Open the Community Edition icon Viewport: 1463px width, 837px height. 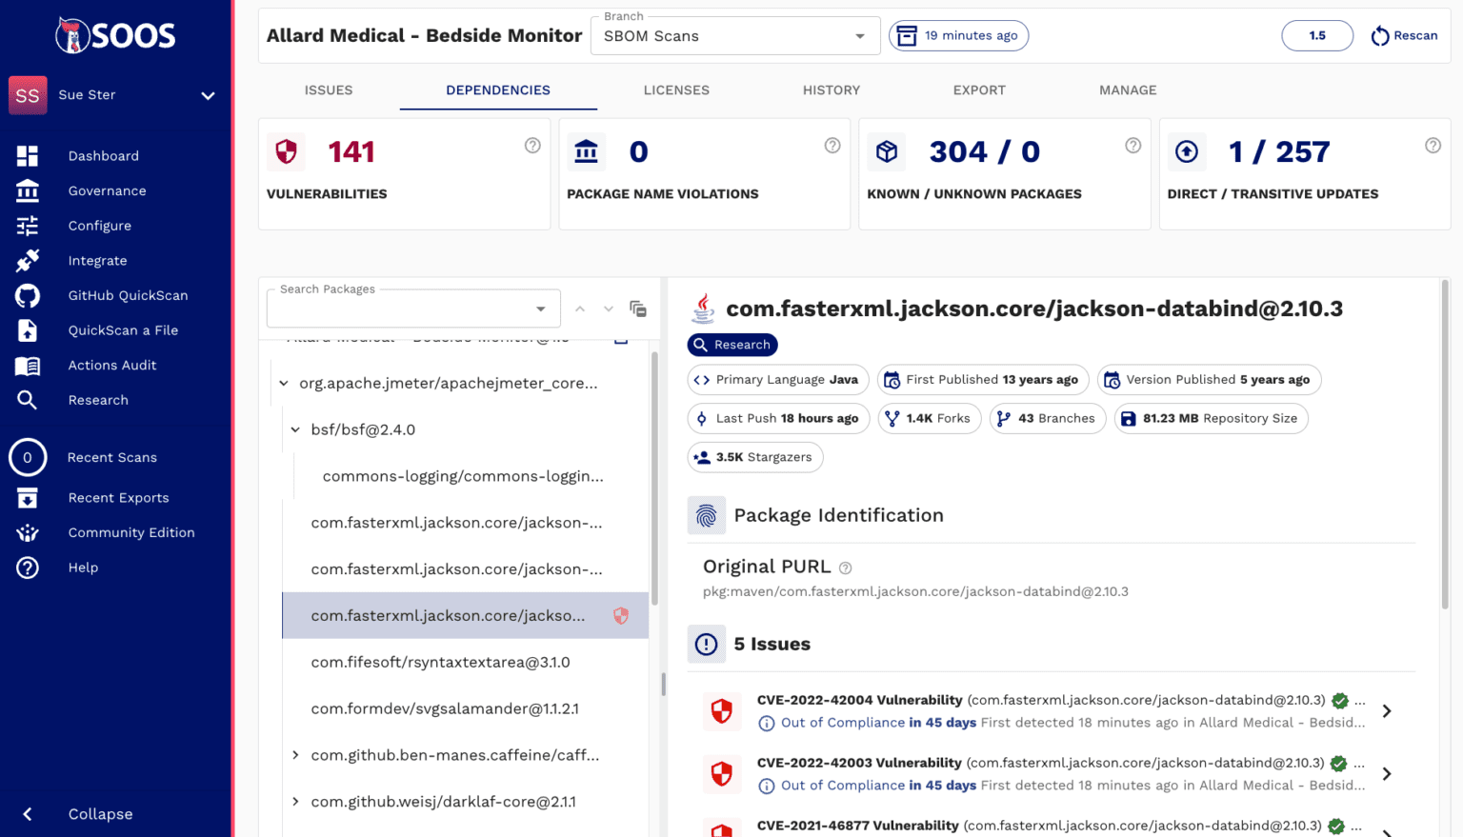click(x=28, y=532)
